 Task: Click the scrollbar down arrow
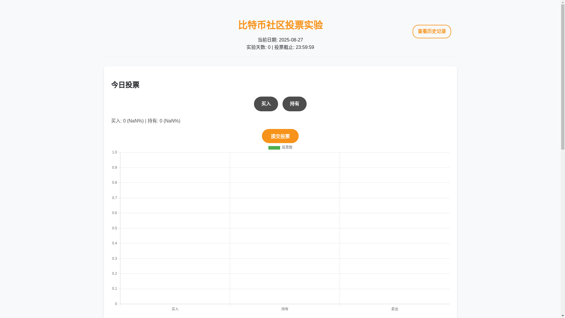563,316
